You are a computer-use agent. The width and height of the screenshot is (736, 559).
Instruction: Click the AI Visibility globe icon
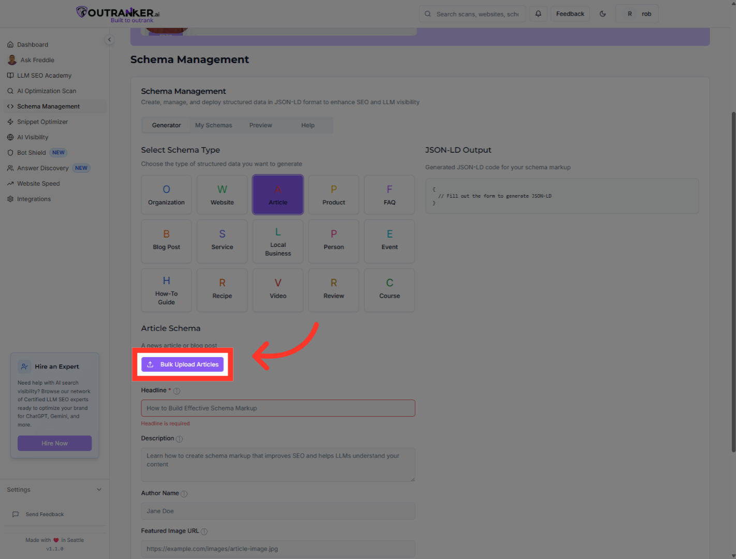click(x=10, y=137)
